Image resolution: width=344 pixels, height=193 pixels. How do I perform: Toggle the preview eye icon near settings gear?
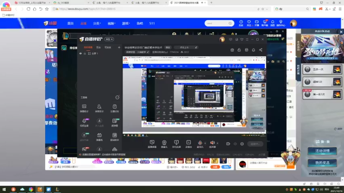(235, 144)
